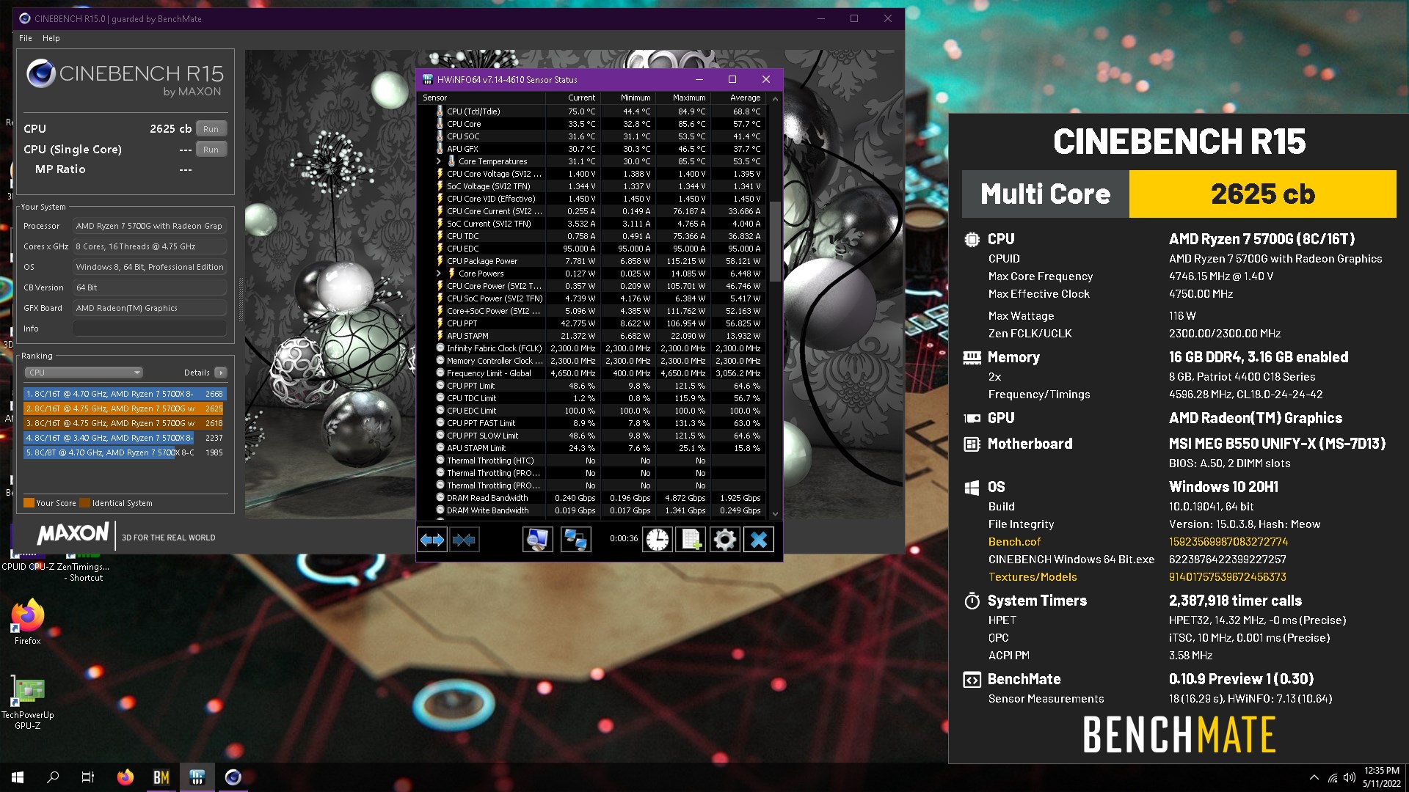
Task: Open taskbar search magnifier
Action: [x=53, y=777]
